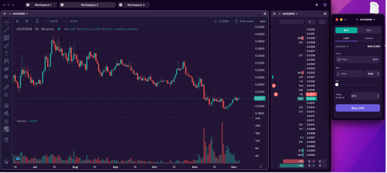Select the crosshair cursor tool

[x=6, y=22]
